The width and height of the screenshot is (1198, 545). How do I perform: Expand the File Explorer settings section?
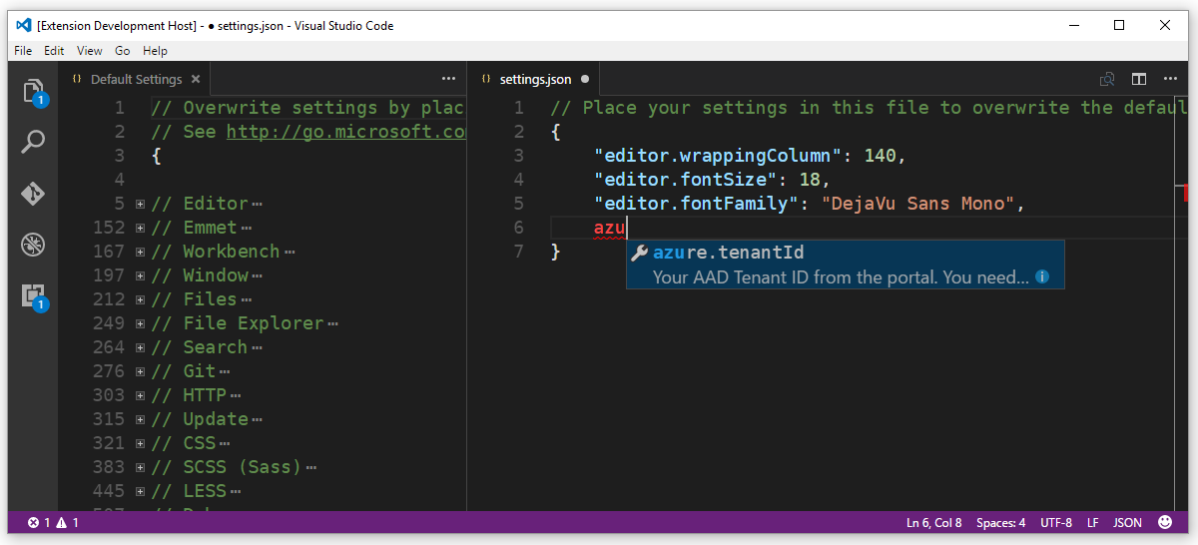(141, 323)
